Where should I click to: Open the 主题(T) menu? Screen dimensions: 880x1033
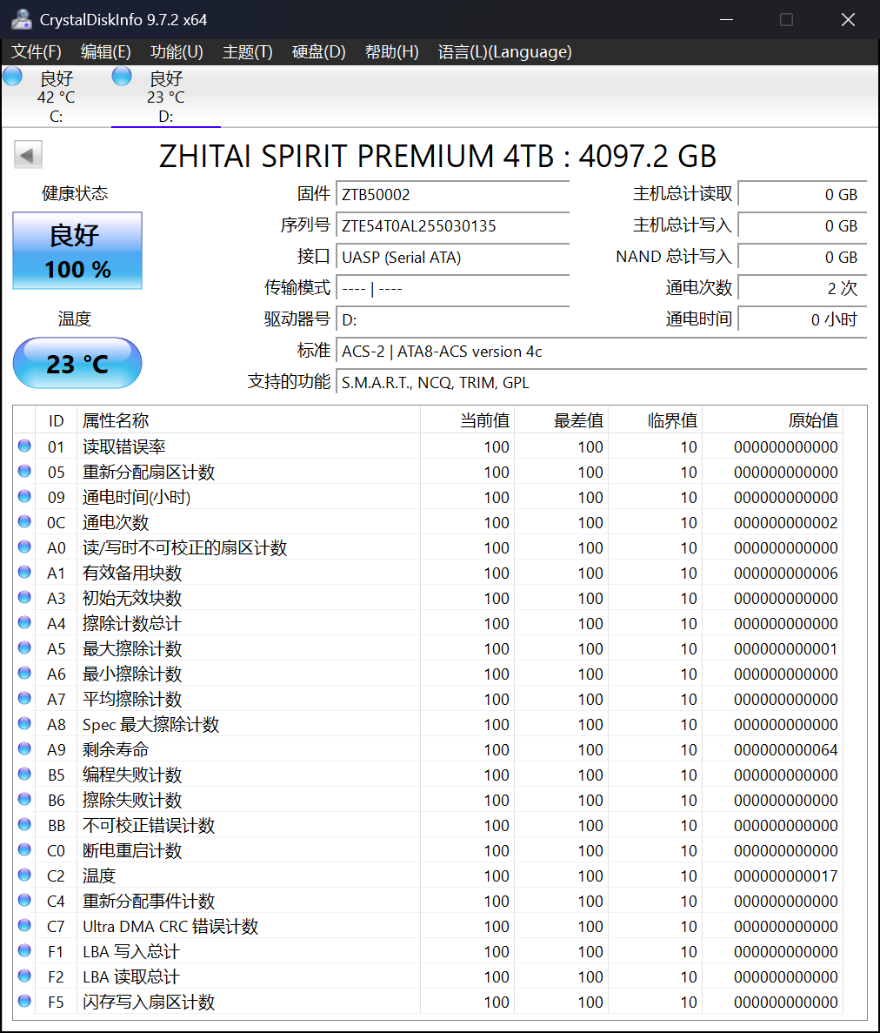[x=246, y=52]
